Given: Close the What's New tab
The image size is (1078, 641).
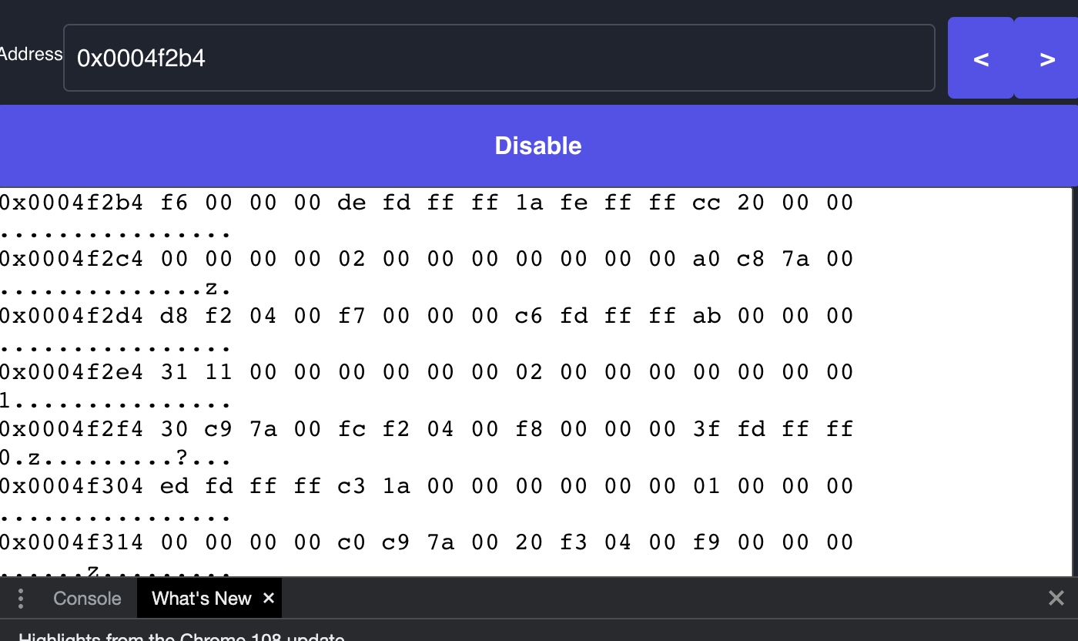Looking at the screenshot, I should coord(269,598).
